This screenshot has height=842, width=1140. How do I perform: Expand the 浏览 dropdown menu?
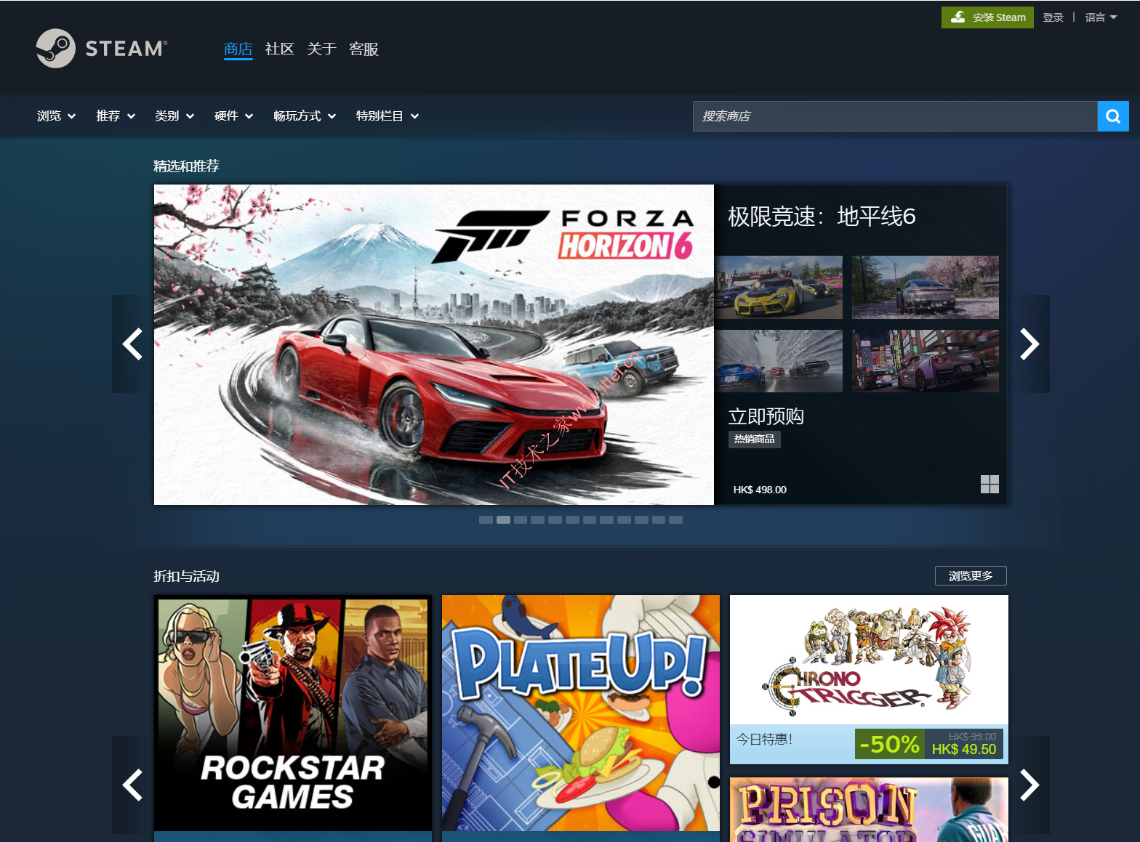(x=56, y=116)
